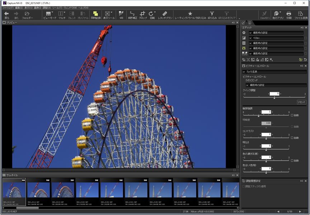Adjust the コントラスト slider
The height and width of the screenshot is (215, 310).
pyautogui.click(x=266, y=138)
